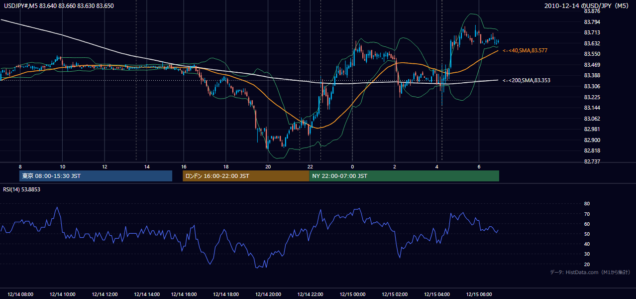This screenshot has height=299, width=636.
Task: Click RSI axis level 70
Action: 587,214
